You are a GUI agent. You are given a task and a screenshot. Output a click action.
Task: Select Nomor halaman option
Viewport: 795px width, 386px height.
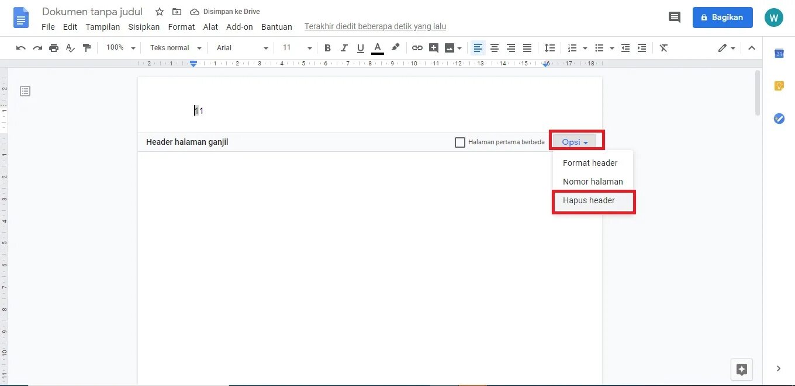pos(593,182)
